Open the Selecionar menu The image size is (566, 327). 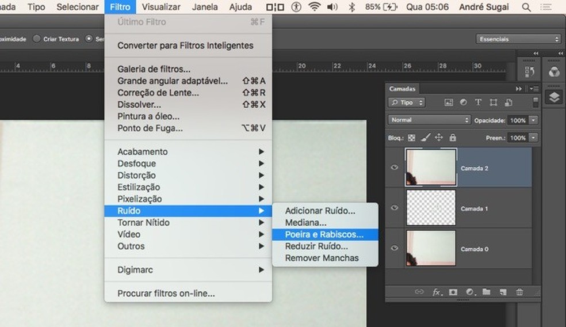pos(78,7)
